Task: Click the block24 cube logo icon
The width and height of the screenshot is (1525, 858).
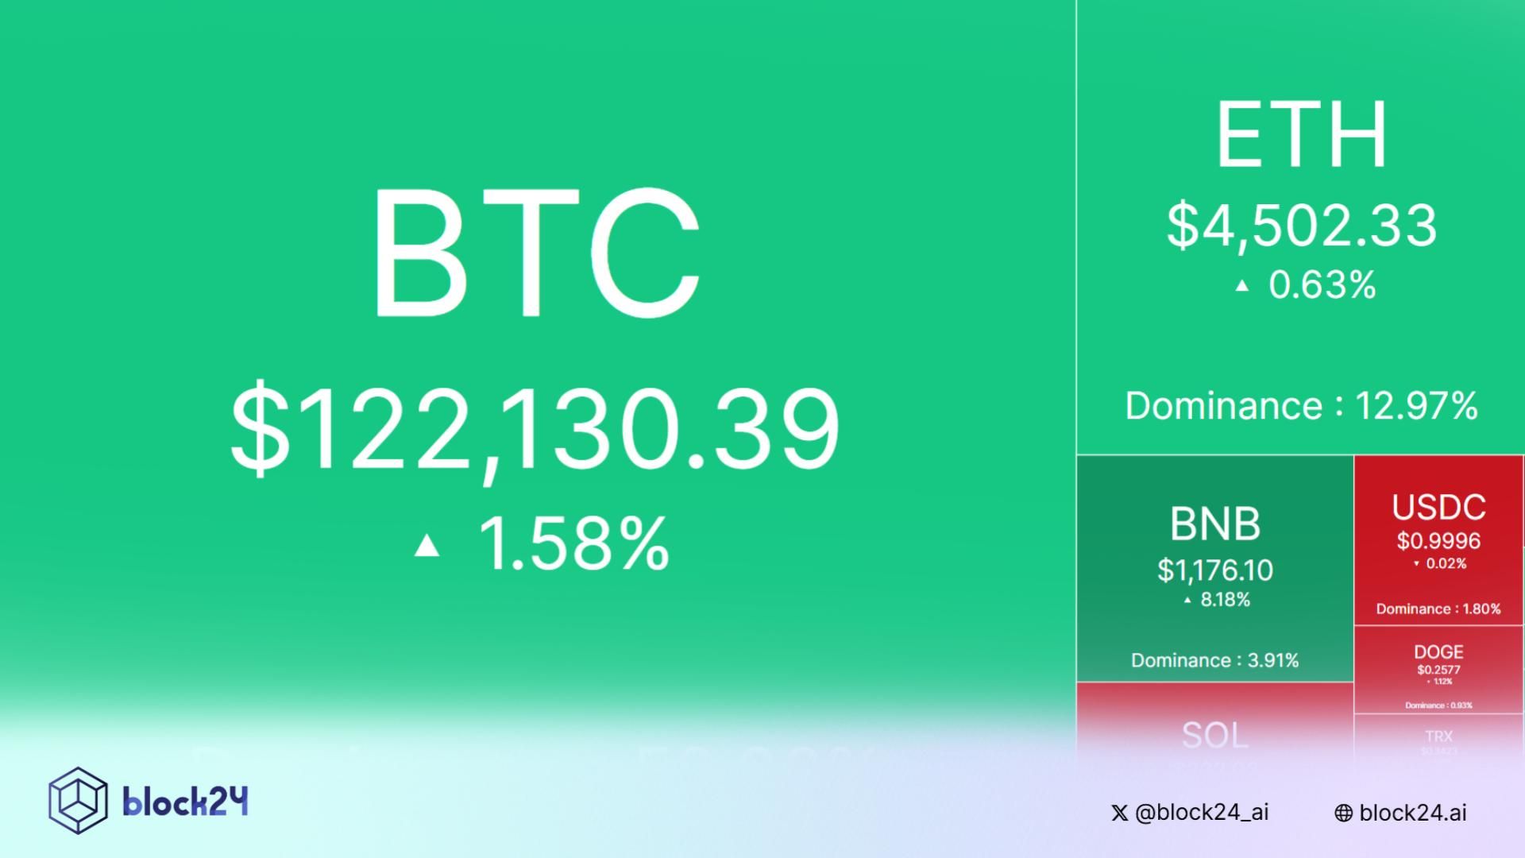Action: (78, 800)
